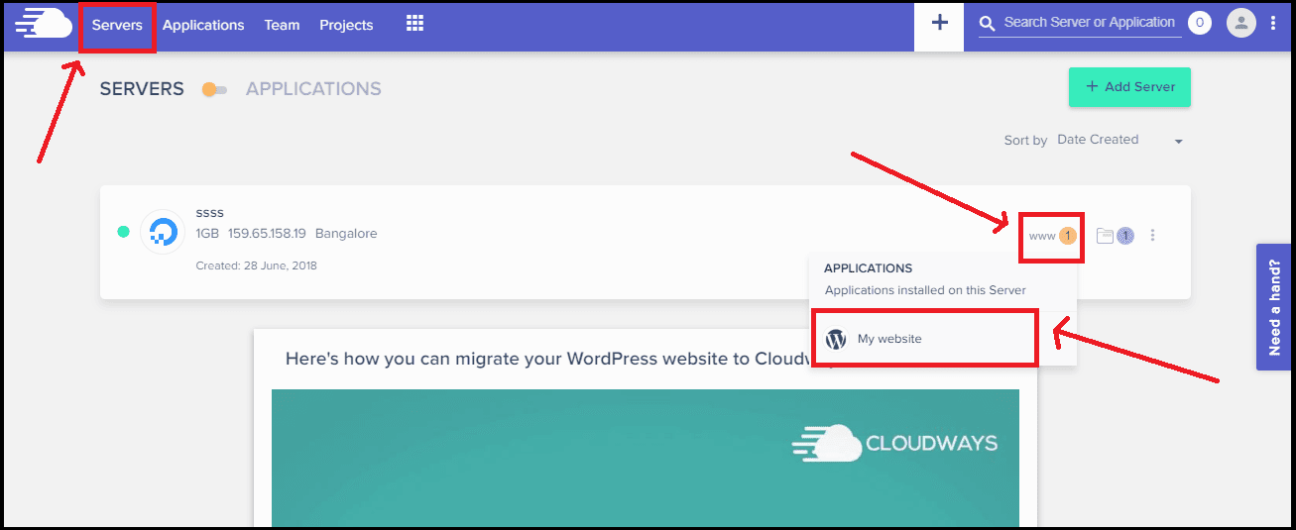Click the www applications count icon
1296x530 pixels.
pyautogui.click(x=1052, y=236)
